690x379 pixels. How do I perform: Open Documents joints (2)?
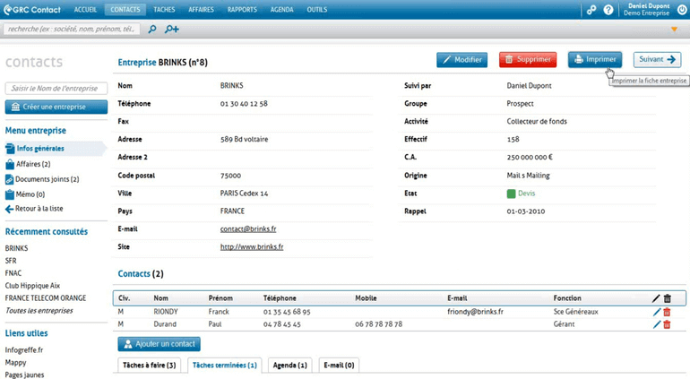(x=42, y=179)
